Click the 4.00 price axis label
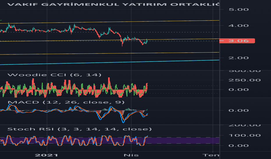 239,26
